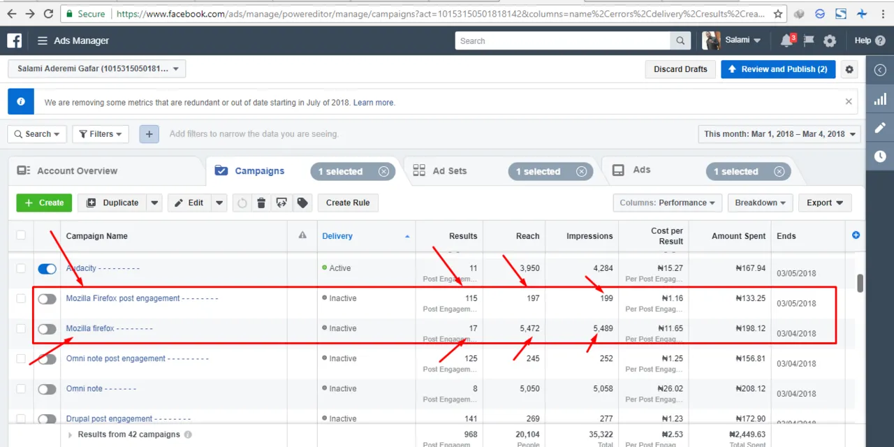
Task: Open the Ads Manager hamburger menu
Action: coord(43,41)
